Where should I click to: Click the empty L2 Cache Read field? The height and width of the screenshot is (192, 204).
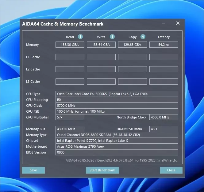click(70, 69)
